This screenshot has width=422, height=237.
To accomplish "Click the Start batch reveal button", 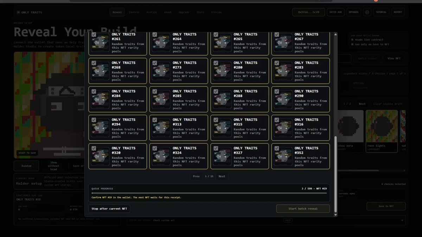I will [x=303, y=209].
